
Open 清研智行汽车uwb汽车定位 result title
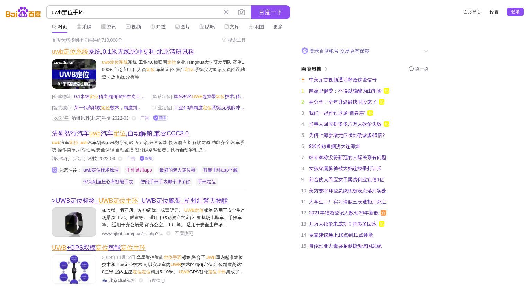120,133
